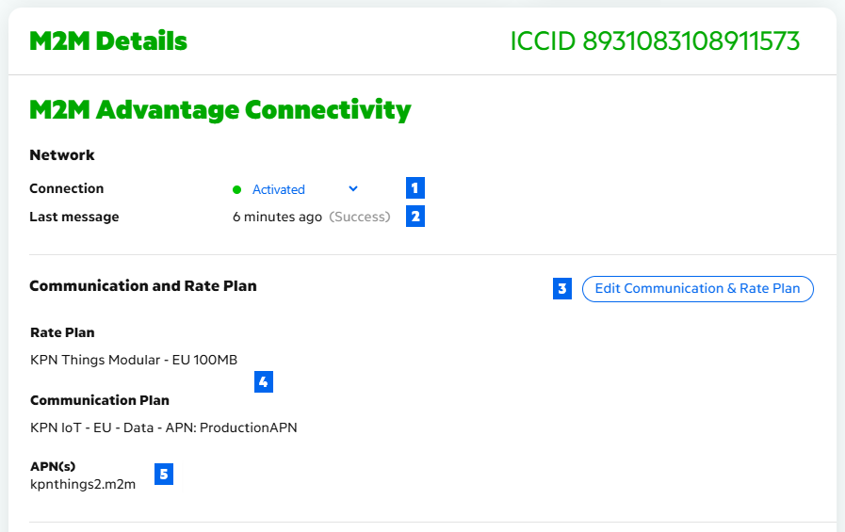Click the Communication and Rate Plan heading
Viewport: 845px width, 532px height.
tap(142, 285)
